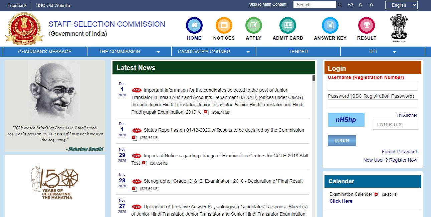
Task: Click the 150 Years Celebrating Mahatma logo
Action: click(55, 183)
